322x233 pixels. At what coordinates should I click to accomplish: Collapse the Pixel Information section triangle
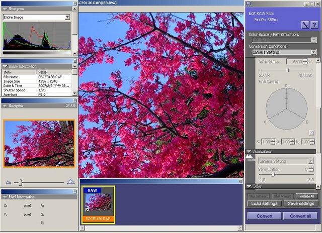click(5, 197)
